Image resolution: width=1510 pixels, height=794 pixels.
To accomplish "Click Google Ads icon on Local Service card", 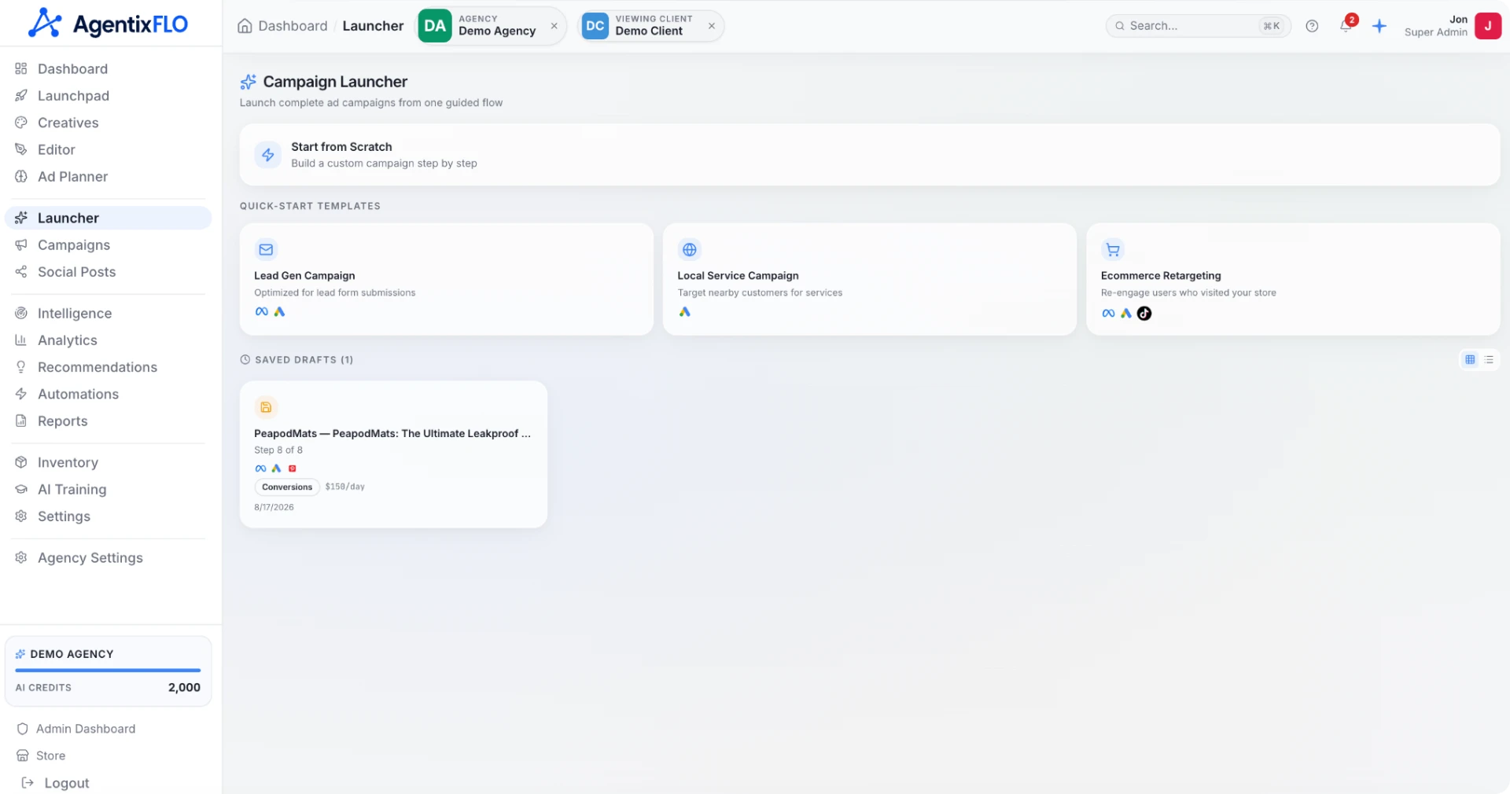I will [685, 312].
